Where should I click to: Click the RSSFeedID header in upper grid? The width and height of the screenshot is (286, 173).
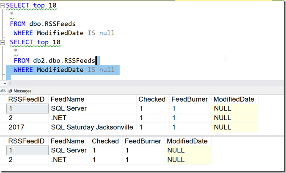[27, 99]
